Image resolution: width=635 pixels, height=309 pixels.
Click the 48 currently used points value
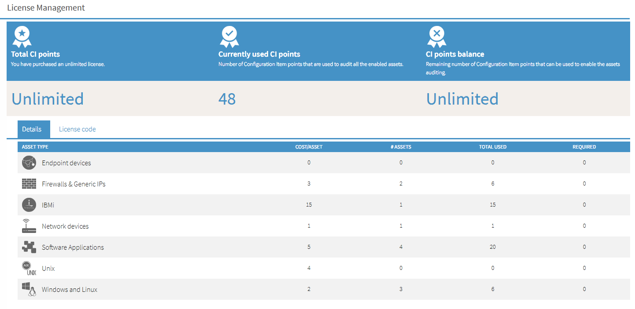point(227,99)
